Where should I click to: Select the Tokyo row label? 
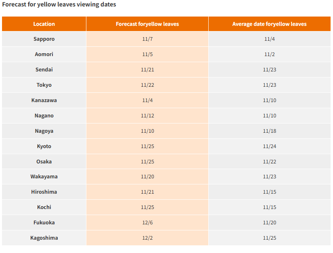point(44,85)
